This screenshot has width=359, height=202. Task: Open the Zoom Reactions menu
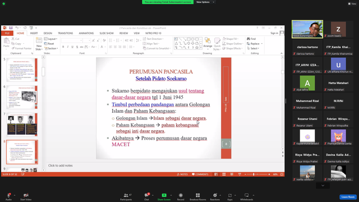[x=215, y=197]
